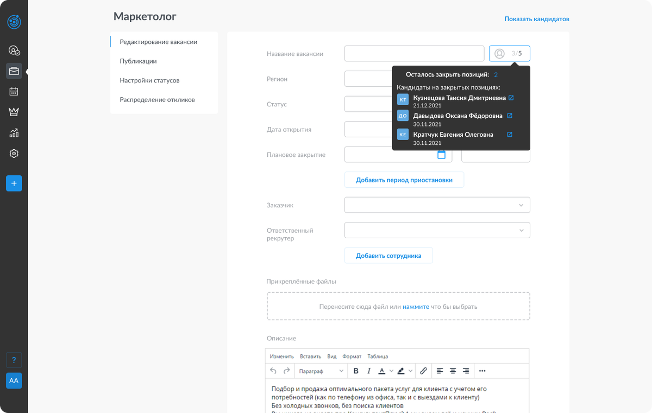
Task: Toggle italic formatting in the editor
Action: [x=369, y=371]
